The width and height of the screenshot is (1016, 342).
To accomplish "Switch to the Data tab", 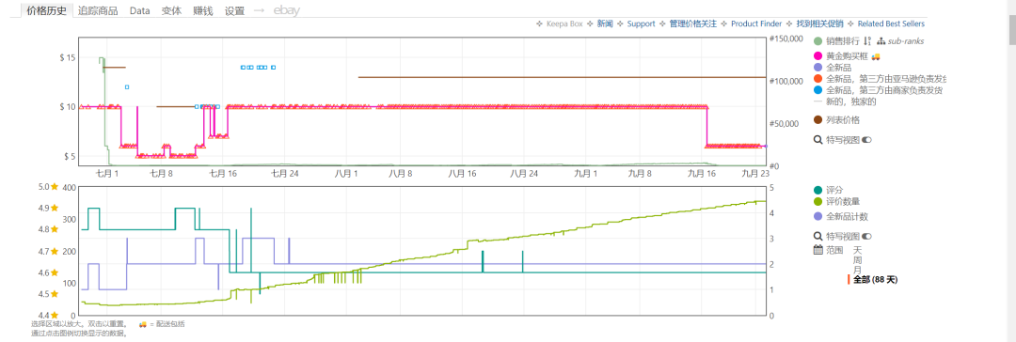I will (139, 11).
